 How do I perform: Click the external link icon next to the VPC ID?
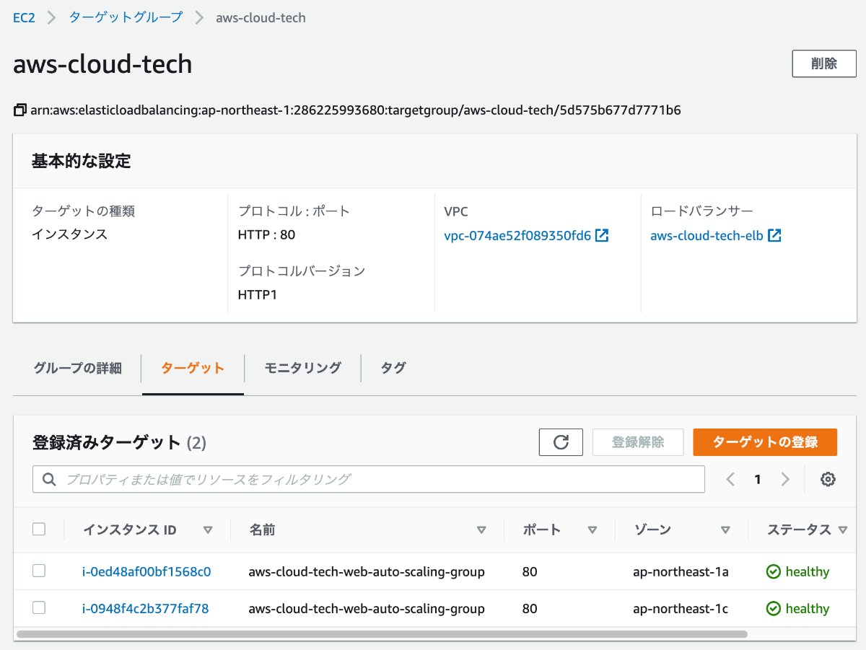[x=602, y=235]
